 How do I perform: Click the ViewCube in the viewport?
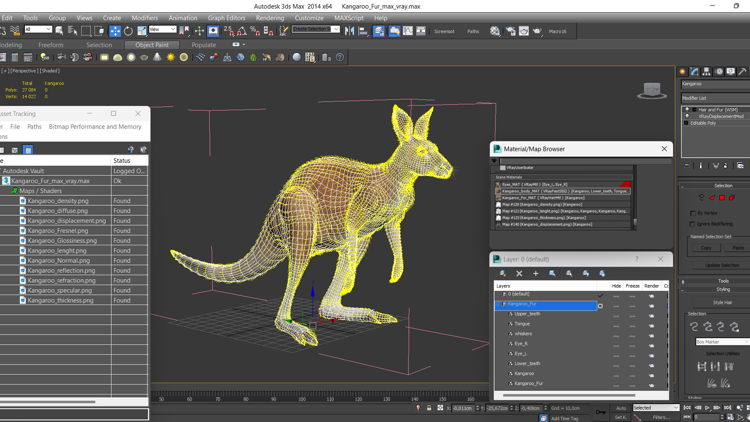pos(652,90)
